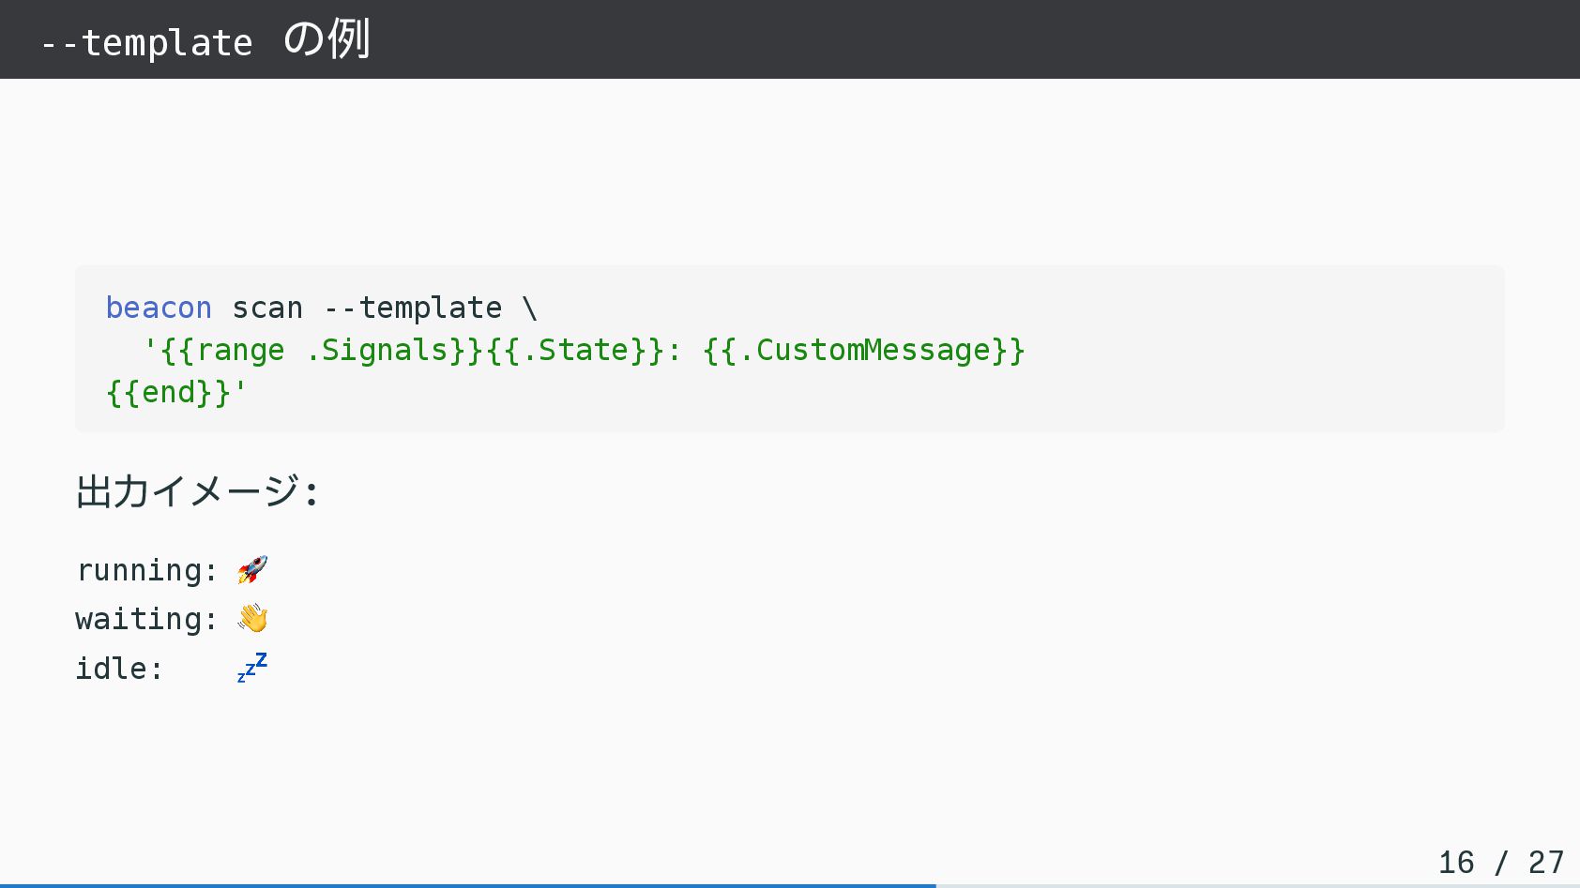Image resolution: width=1580 pixels, height=888 pixels.
Task: Click the {{.State}} template expression
Action: (575, 350)
